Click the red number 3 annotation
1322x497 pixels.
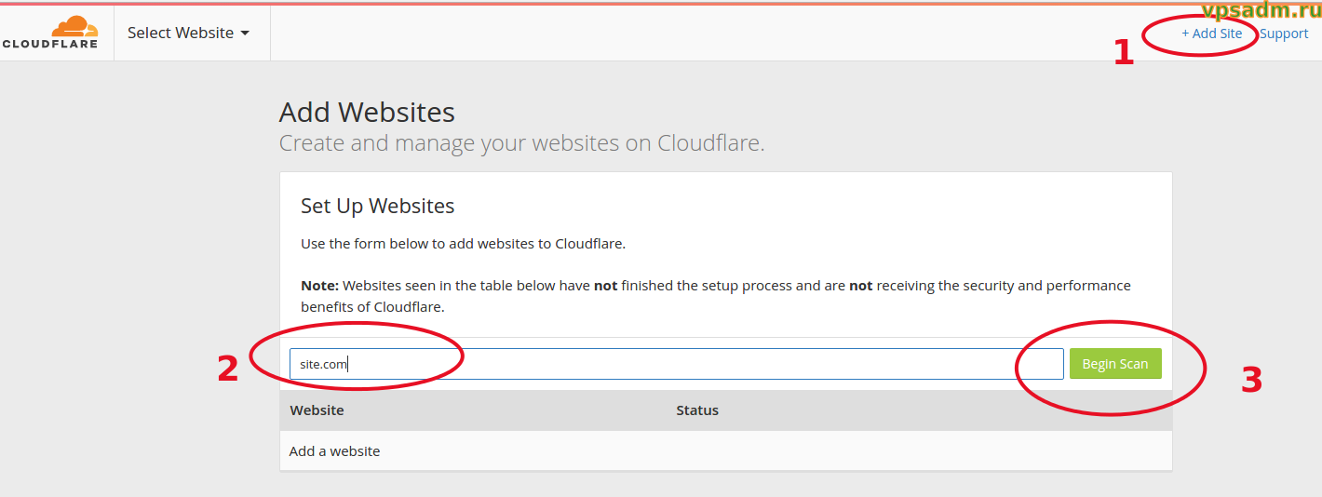[1251, 380]
